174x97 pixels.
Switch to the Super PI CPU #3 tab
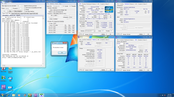33,13
